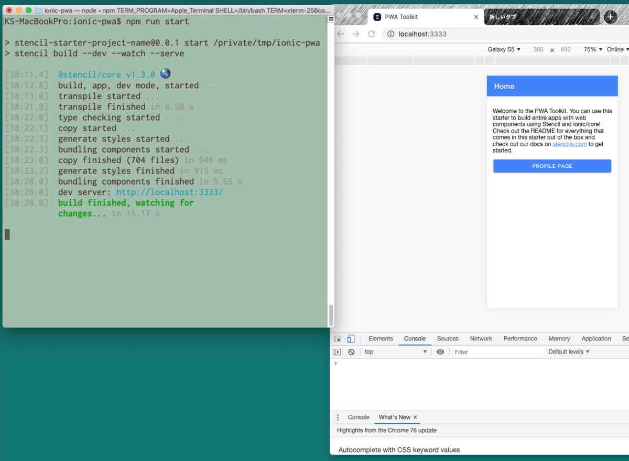Click the PWA Toolkit tab favicon

click(377, 17)
